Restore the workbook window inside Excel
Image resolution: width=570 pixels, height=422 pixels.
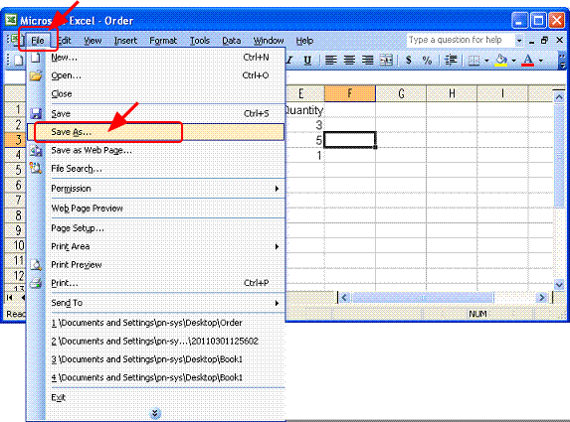(544, 41)
